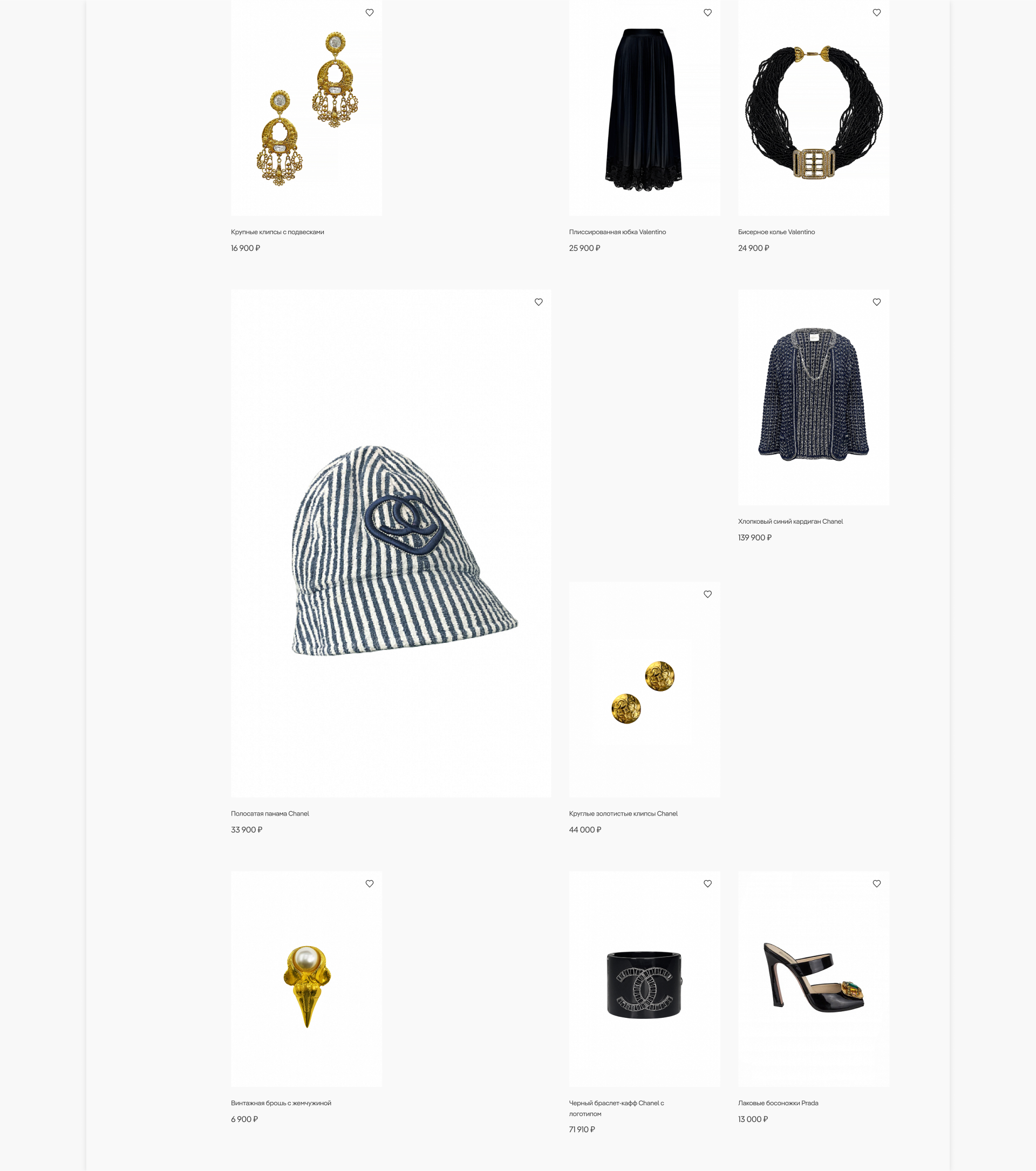This screenshot has width=1036, height=1171.
Task: Add blue Chanel cardigan to favorites
Action: pos(877,302)
